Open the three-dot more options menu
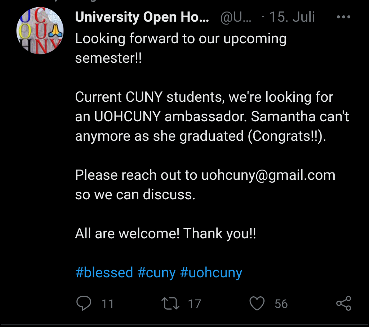369x327 pixels. tap(343, 17)
